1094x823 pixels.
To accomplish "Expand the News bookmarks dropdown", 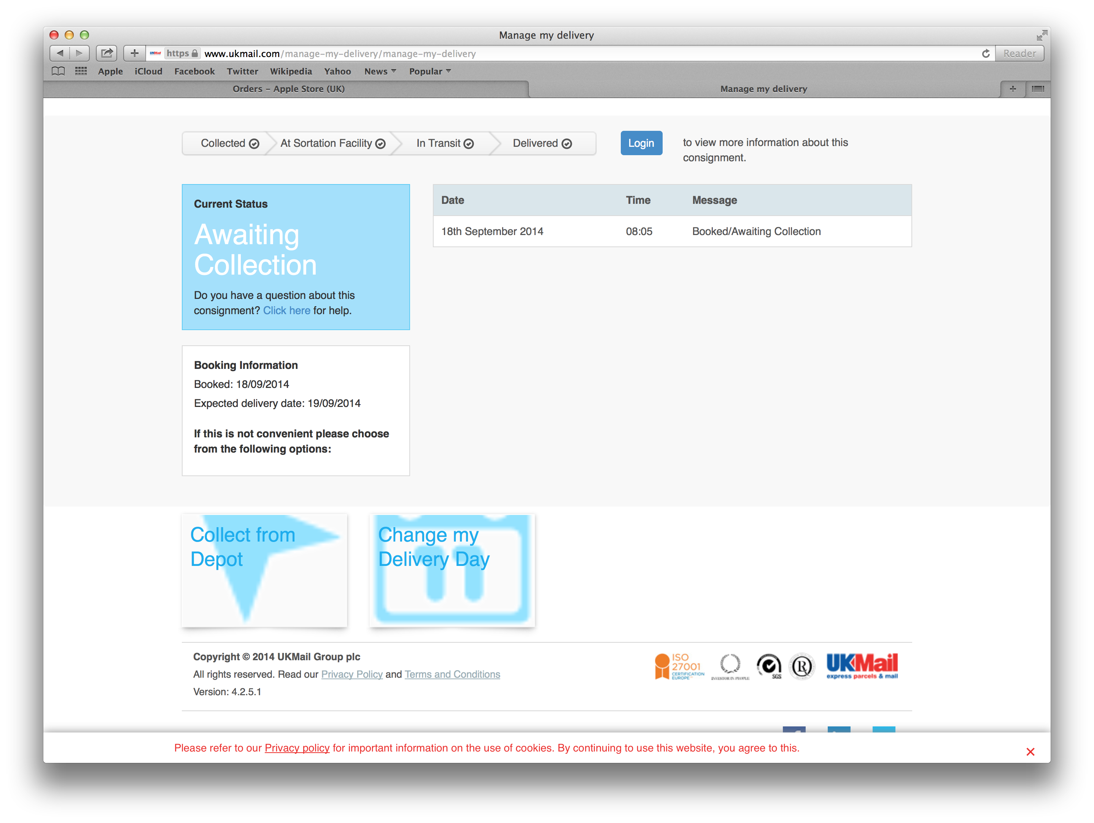I will (x=380, y=71).
